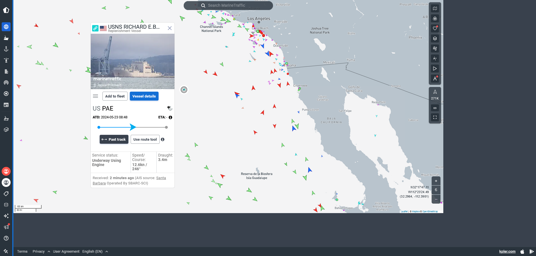
Task: Toggle the wind weather layer icon
Action: pyautogui.click(x=435, y=48)
